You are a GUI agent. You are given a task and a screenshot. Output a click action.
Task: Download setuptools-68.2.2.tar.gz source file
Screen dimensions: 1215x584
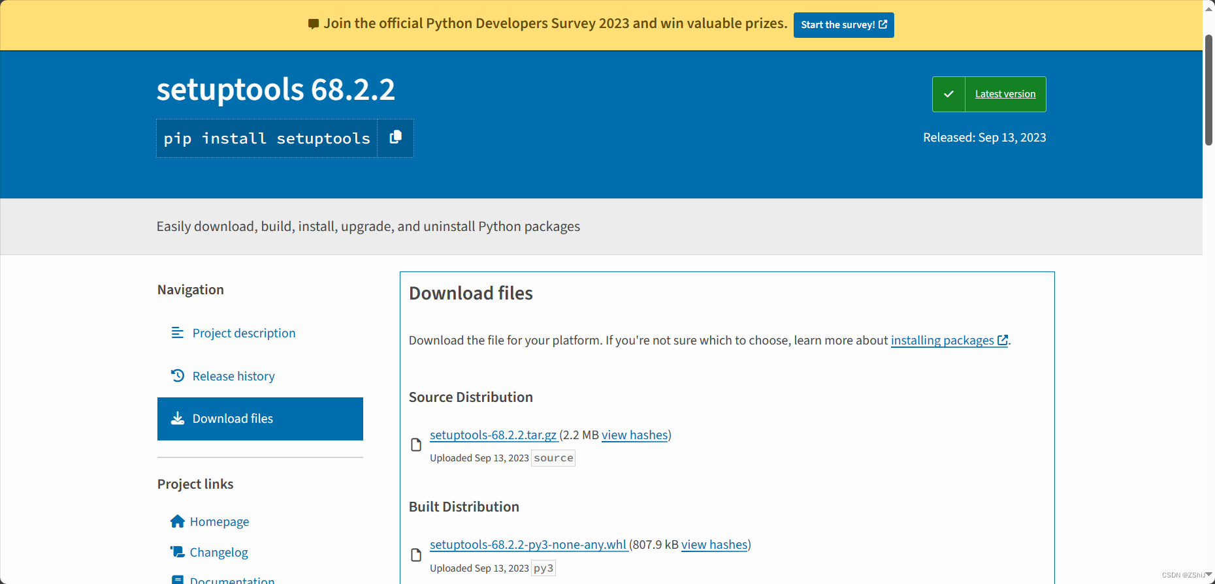(493, 435)
